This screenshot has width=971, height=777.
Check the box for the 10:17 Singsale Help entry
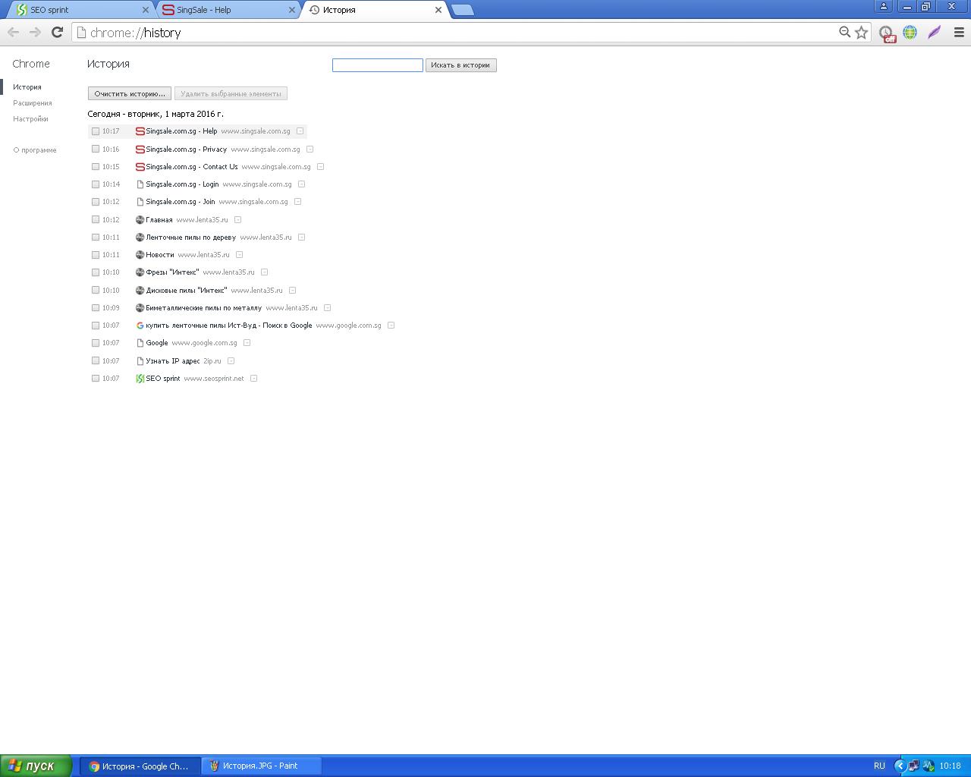[x=96, y=131]
